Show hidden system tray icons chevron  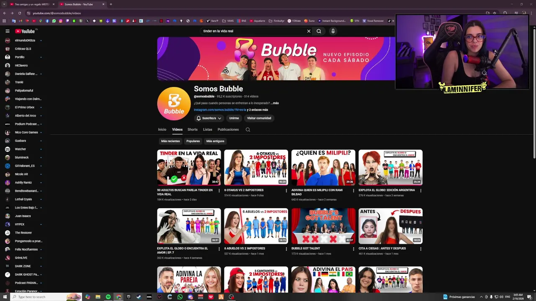[x=481, y=297]
